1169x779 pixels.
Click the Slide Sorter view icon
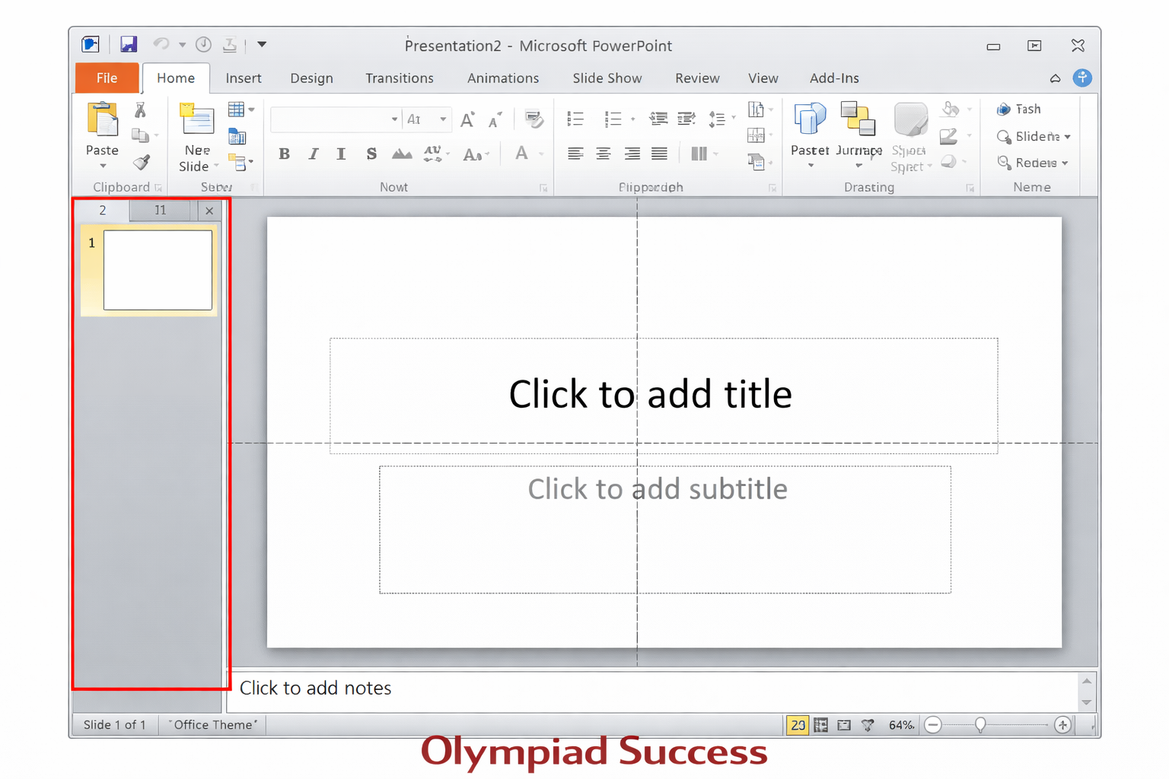click(x=820, y=725)
